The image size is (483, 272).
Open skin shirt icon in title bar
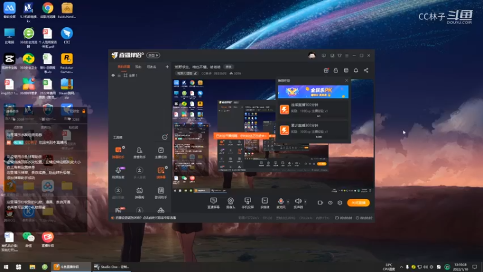click(339, 56)
